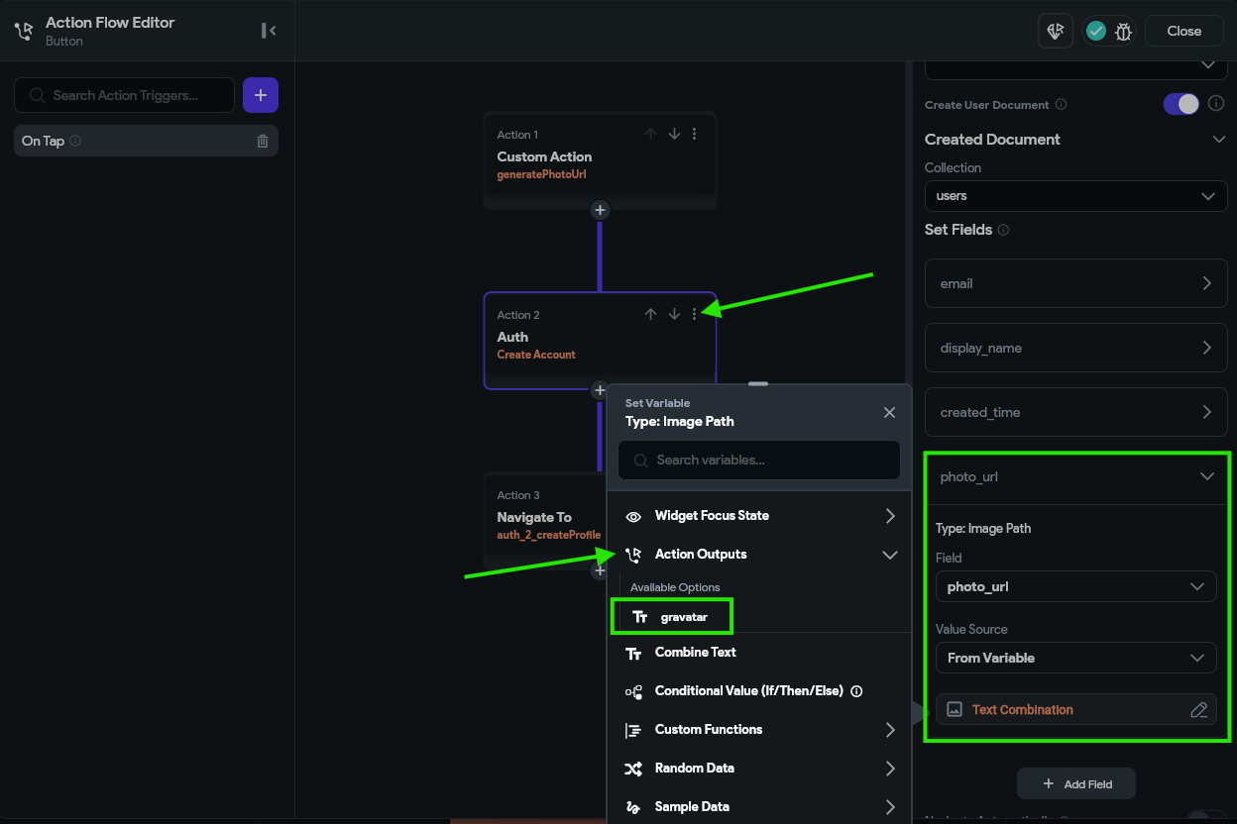The image size is (1237, 824).
Task: Show info for On Tap trigger
Action: pos(75,141)
